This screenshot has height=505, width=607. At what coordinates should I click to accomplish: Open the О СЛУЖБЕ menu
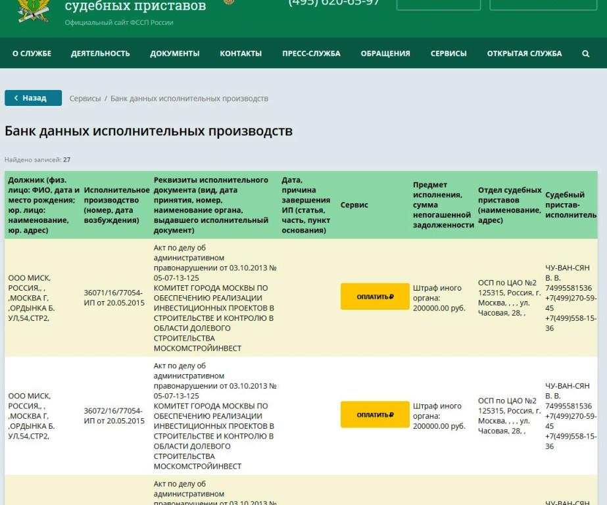(32, 54)
